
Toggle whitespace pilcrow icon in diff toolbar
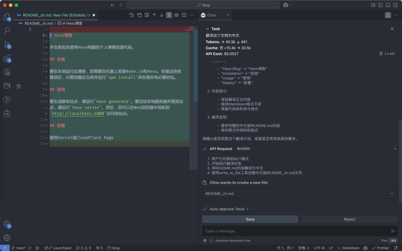(x=169, y=15)
